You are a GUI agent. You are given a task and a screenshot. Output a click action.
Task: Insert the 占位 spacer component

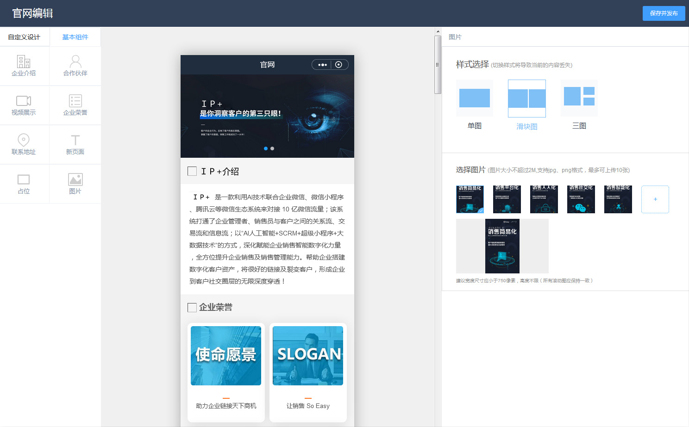click(24, 184)
